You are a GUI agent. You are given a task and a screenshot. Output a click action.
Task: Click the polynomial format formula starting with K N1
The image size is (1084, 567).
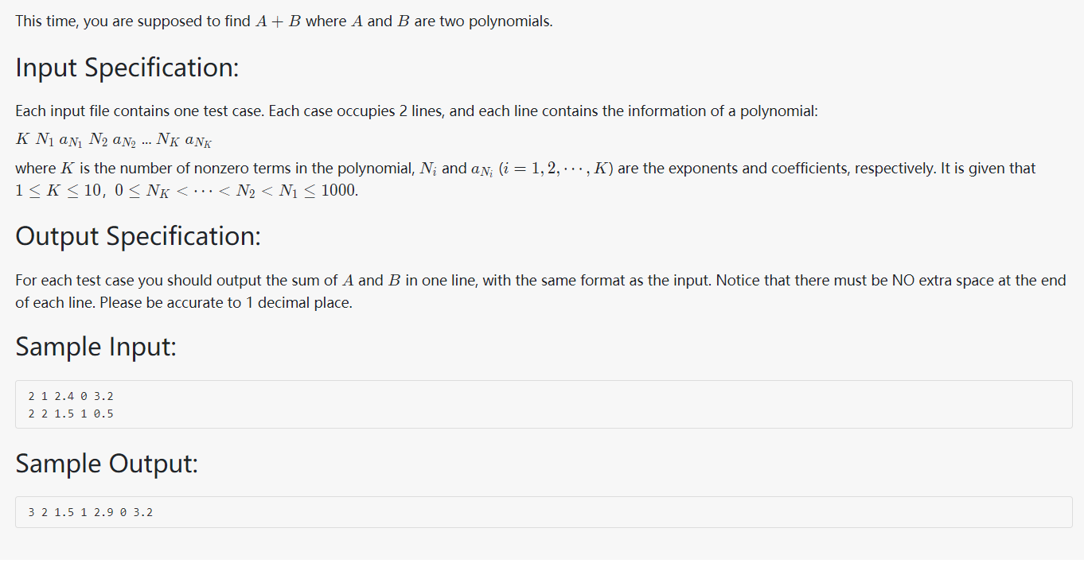[x=115, y=141]
